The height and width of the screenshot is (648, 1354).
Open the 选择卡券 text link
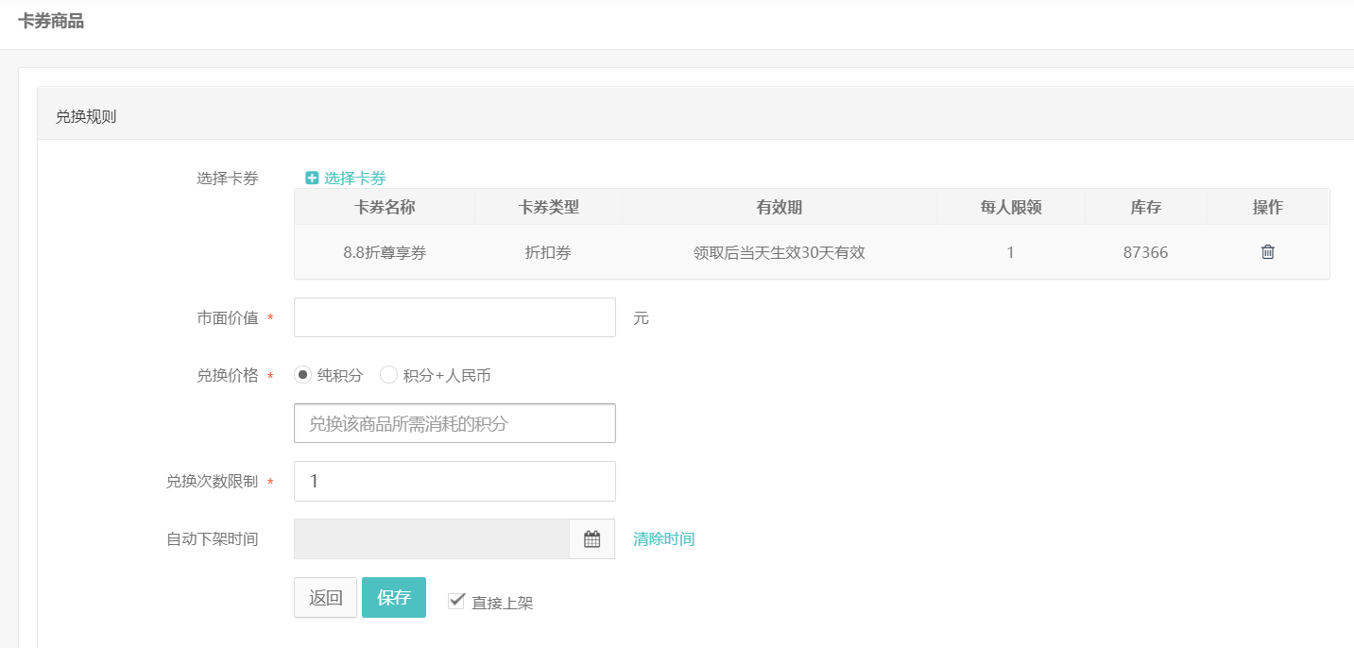point(354,179)
